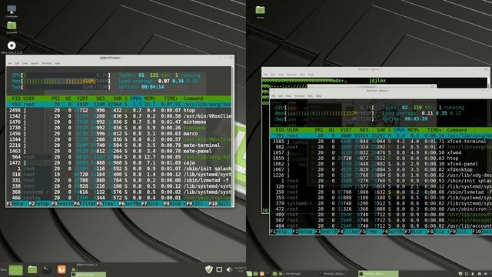Click F10 Quit in the left htop
The image size is (492, 277).
click(219, 204)
